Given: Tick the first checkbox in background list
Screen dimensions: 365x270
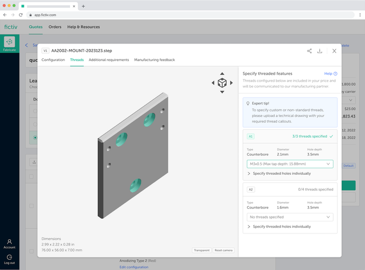Looking at the screenshot, I should [31, 176].
